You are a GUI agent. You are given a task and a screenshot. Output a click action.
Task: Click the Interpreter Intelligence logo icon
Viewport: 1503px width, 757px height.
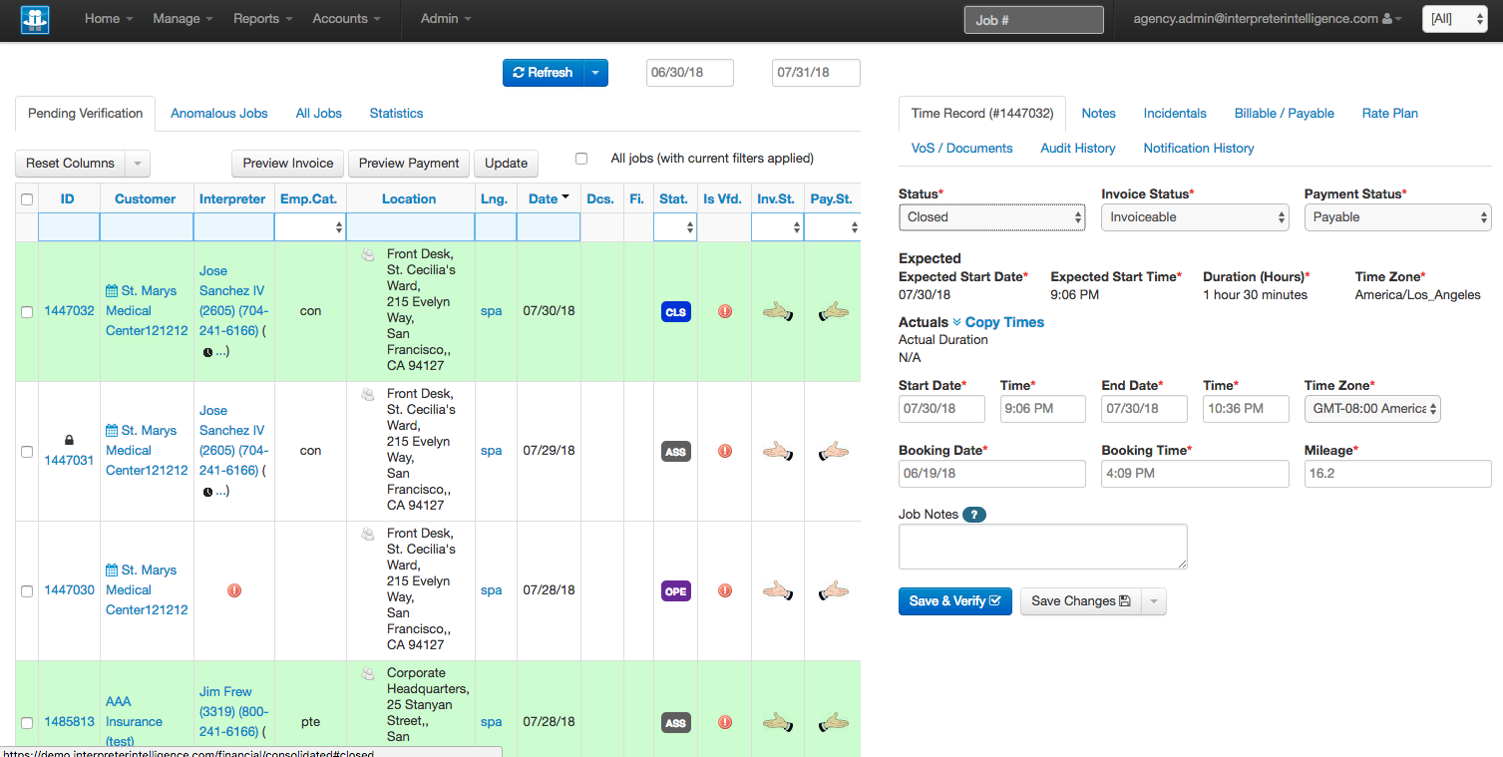coord(35,20)
